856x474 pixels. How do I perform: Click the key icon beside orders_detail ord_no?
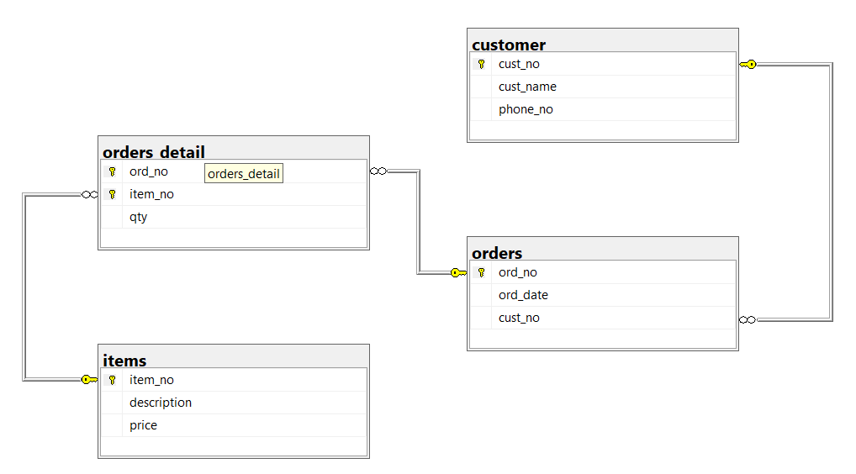pyautogui.click(x=112, y=171)
